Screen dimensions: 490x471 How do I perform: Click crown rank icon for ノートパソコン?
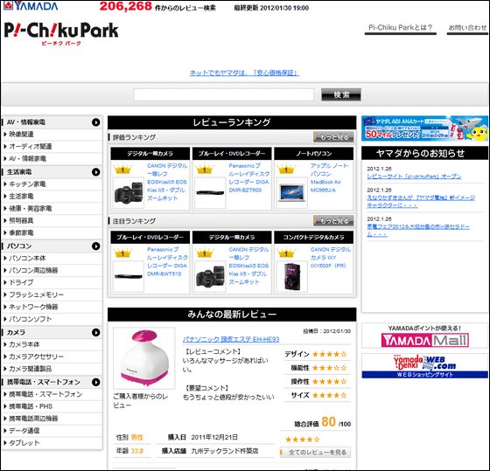click(x=285, y=169)
